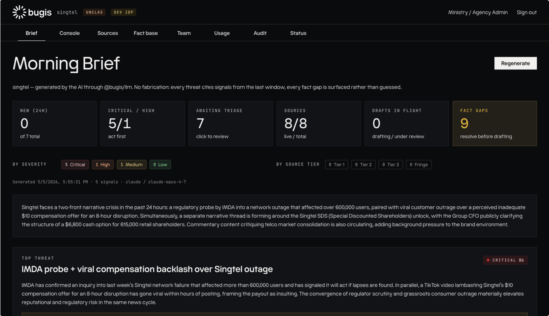Click the Sign out link

[x=526, y=12]
